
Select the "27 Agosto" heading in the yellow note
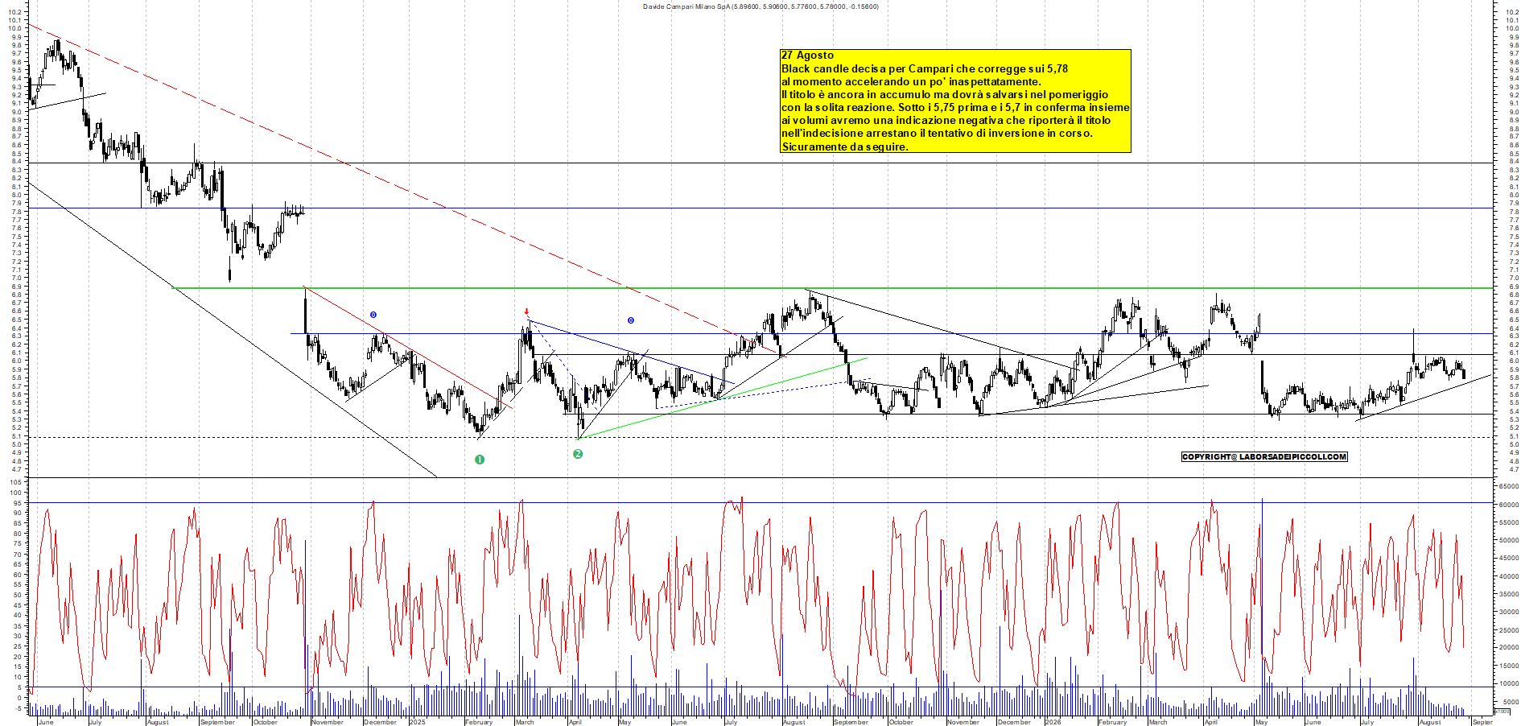pyautogui.click(x=807, y=56)
